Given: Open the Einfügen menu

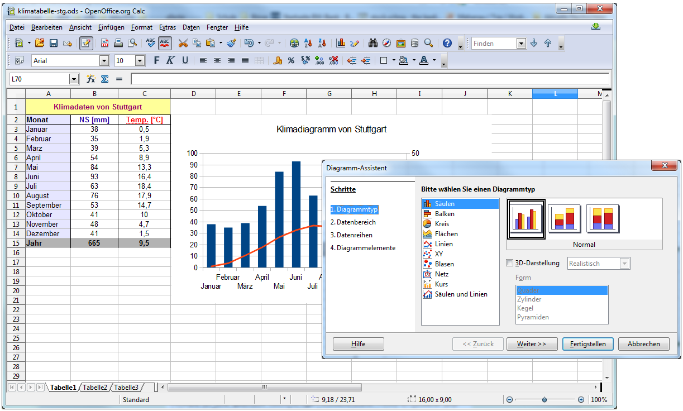Looking at the screenshot, I should pos(111,27).
